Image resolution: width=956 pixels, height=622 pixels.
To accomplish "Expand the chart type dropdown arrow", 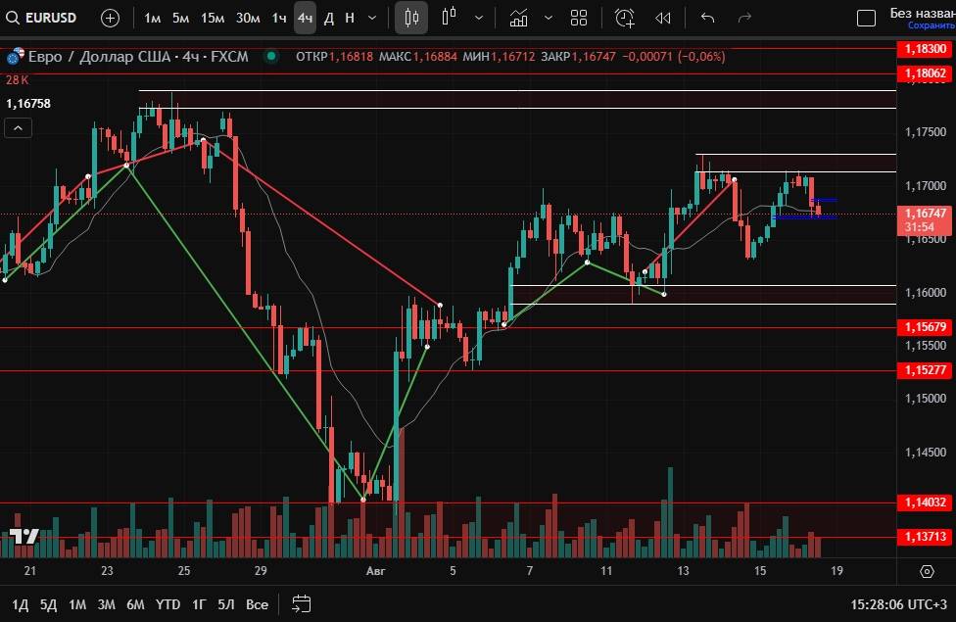I will pyautogui.click(x=478, y=18).
